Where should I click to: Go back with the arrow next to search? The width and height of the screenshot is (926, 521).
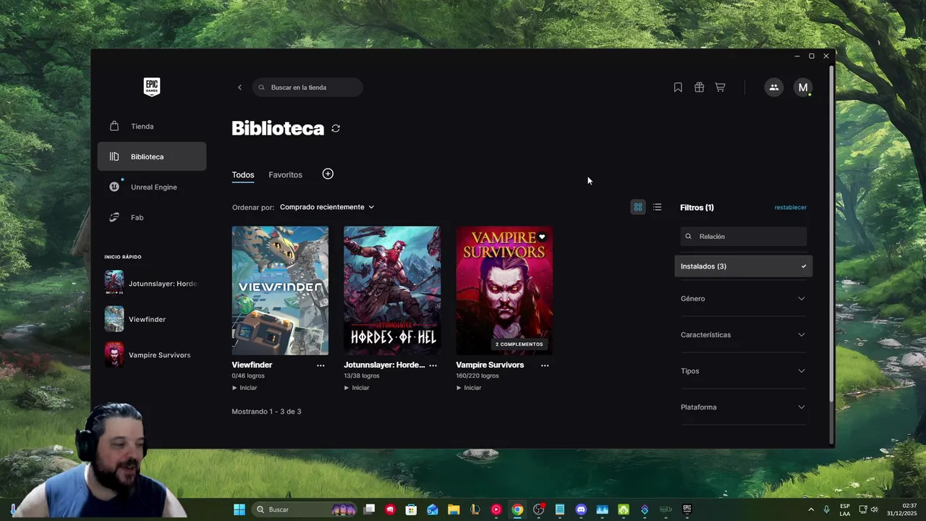coord(239,88)
